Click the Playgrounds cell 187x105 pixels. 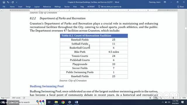[x=80, y=64]
